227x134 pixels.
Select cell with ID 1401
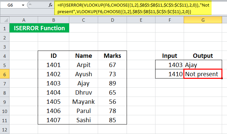(53, 65)
